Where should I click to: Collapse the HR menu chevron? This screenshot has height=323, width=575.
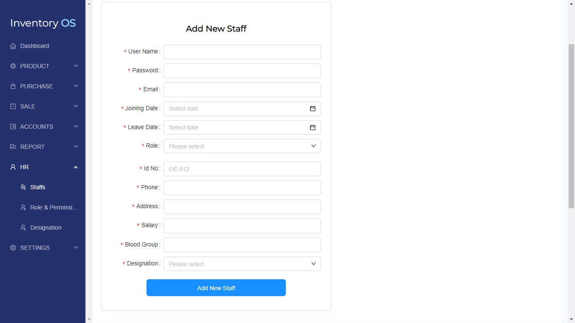click(x=76, y=167)
